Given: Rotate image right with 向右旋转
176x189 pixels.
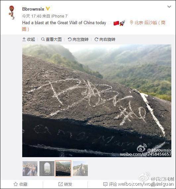Looking at the screenshot, I should tap(105, 39).
